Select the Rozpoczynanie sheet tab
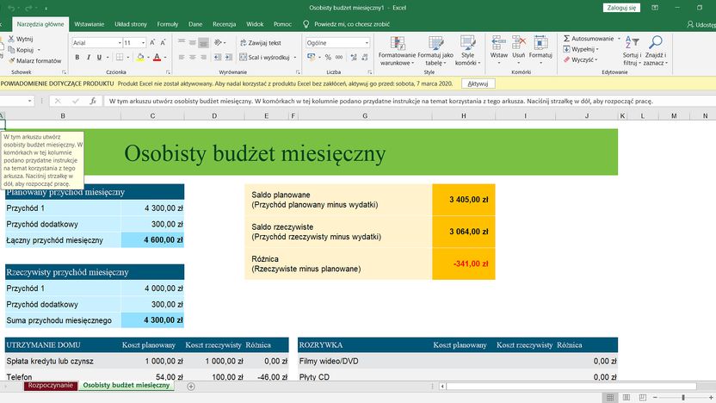Screen dimensions: 716x403 coord(51,386)
